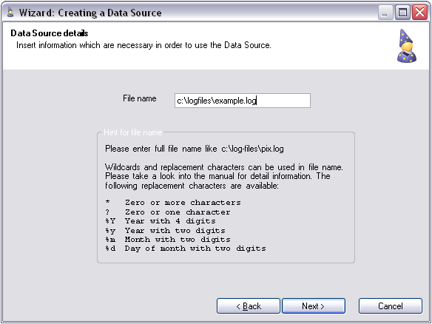Click the Insert information subtitle text
432x324 pixels.
pyautogui.click(x=144, y=45)
